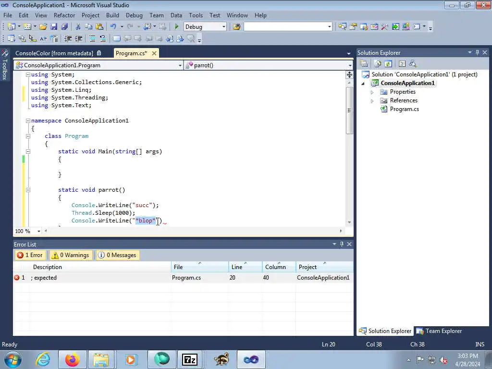Close the Program.cs* tab
This screenshot has height=369, width=492.
[x=154, y=53]
